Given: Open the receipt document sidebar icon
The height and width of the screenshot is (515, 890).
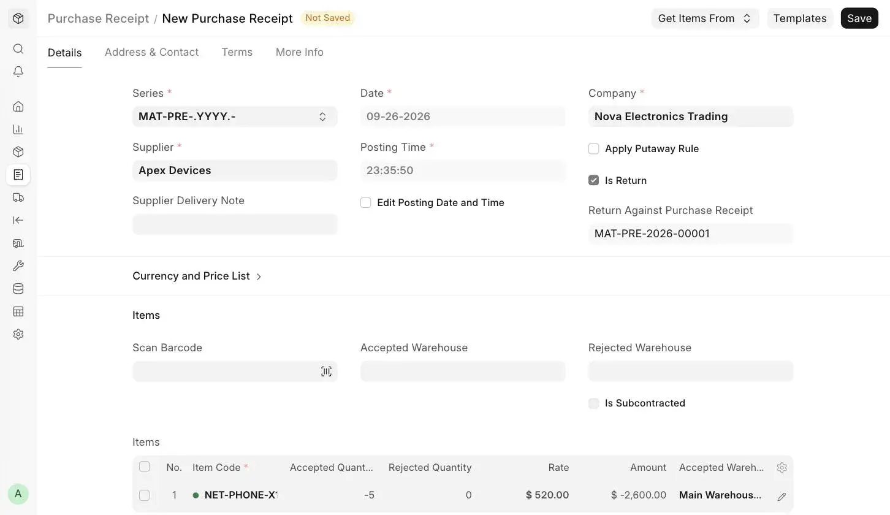Looking at the screenshot, I should point(18,175).
